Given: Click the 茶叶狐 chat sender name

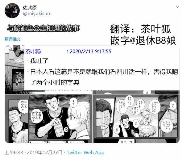Looking at the screenshot, I should point(33,51).
